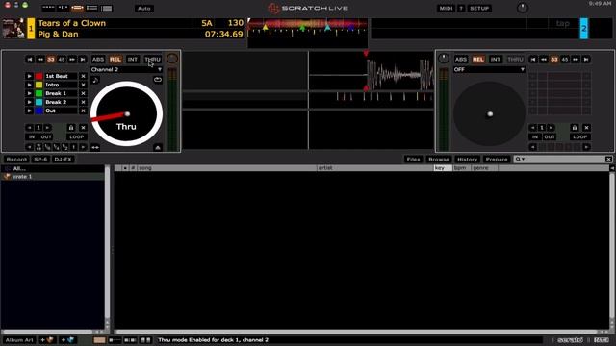616x346 pixels.
Task: Lock the loop on left deck
Action: (x=71, y=128)
